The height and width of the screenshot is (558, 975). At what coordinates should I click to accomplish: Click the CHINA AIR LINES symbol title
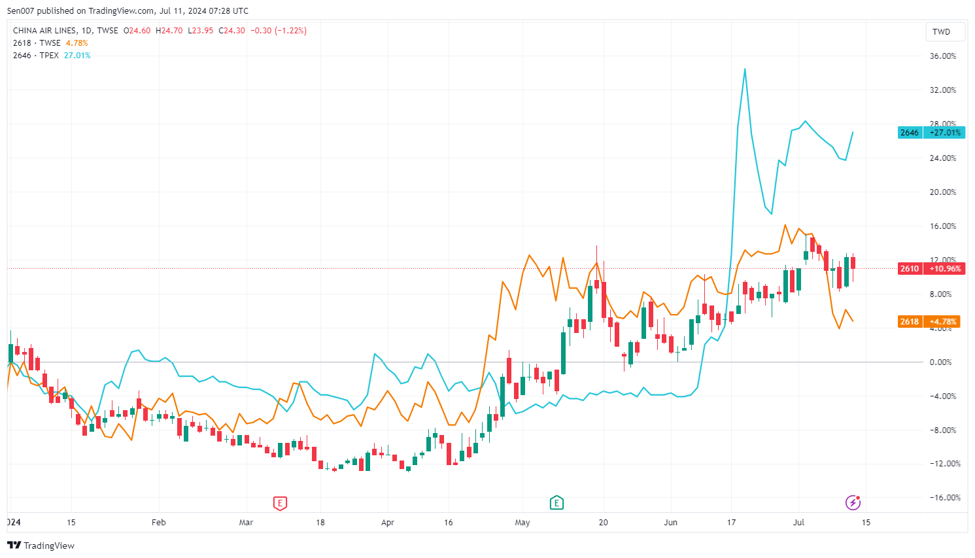44,31
